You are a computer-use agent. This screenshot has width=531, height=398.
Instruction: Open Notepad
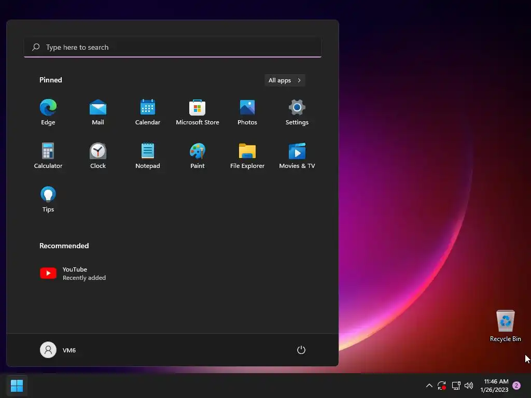tap(148, 155)
